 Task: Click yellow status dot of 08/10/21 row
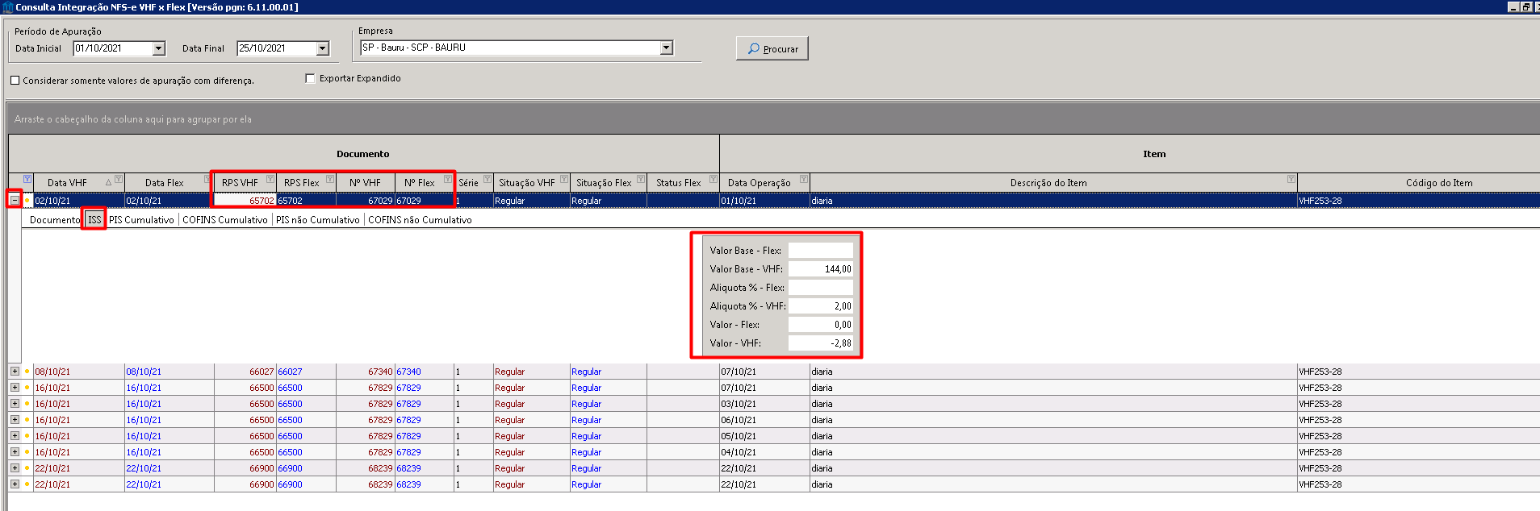(x=27, y=372)
